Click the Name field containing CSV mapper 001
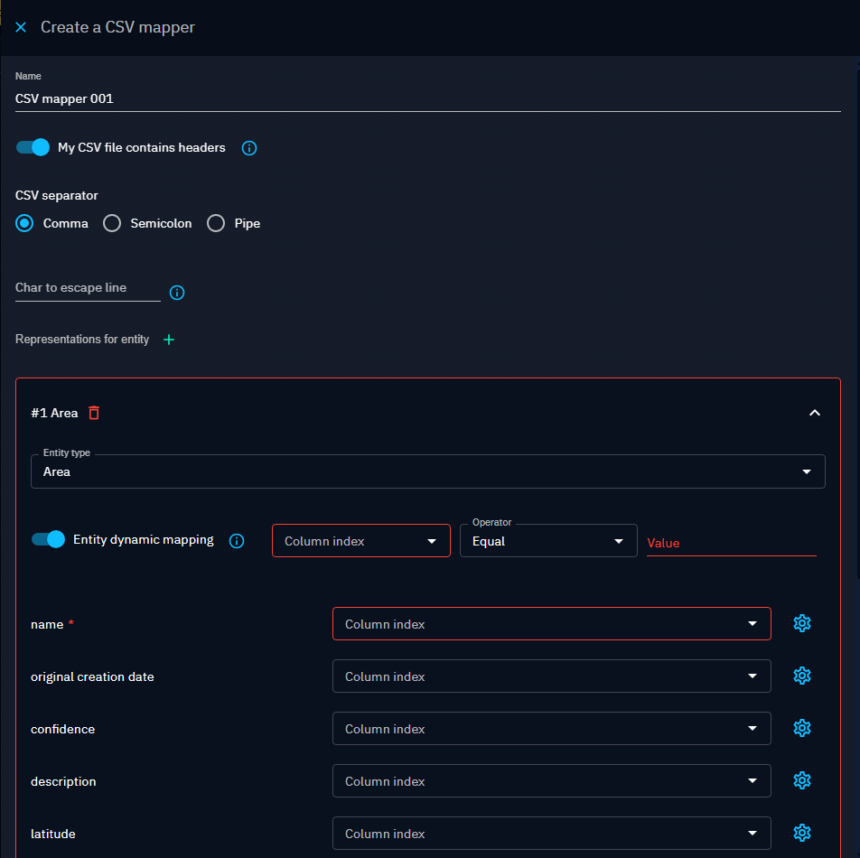 coord(427,99)
